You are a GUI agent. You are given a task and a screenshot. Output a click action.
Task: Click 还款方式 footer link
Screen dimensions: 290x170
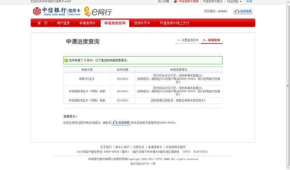[139, 147]
